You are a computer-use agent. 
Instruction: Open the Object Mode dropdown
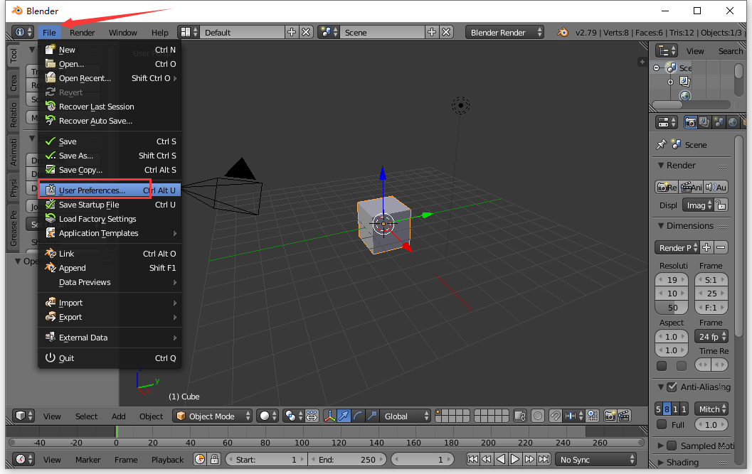point(212,416)
